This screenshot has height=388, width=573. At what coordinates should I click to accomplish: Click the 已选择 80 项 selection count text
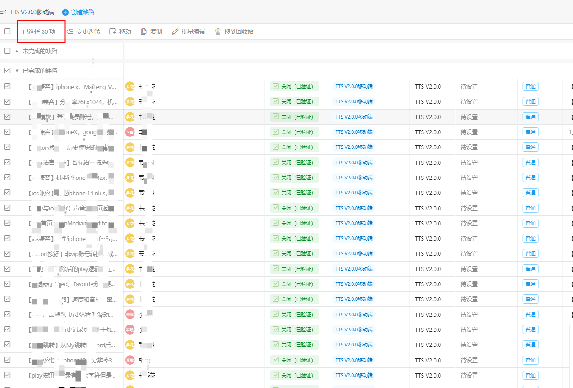[39, 31]
